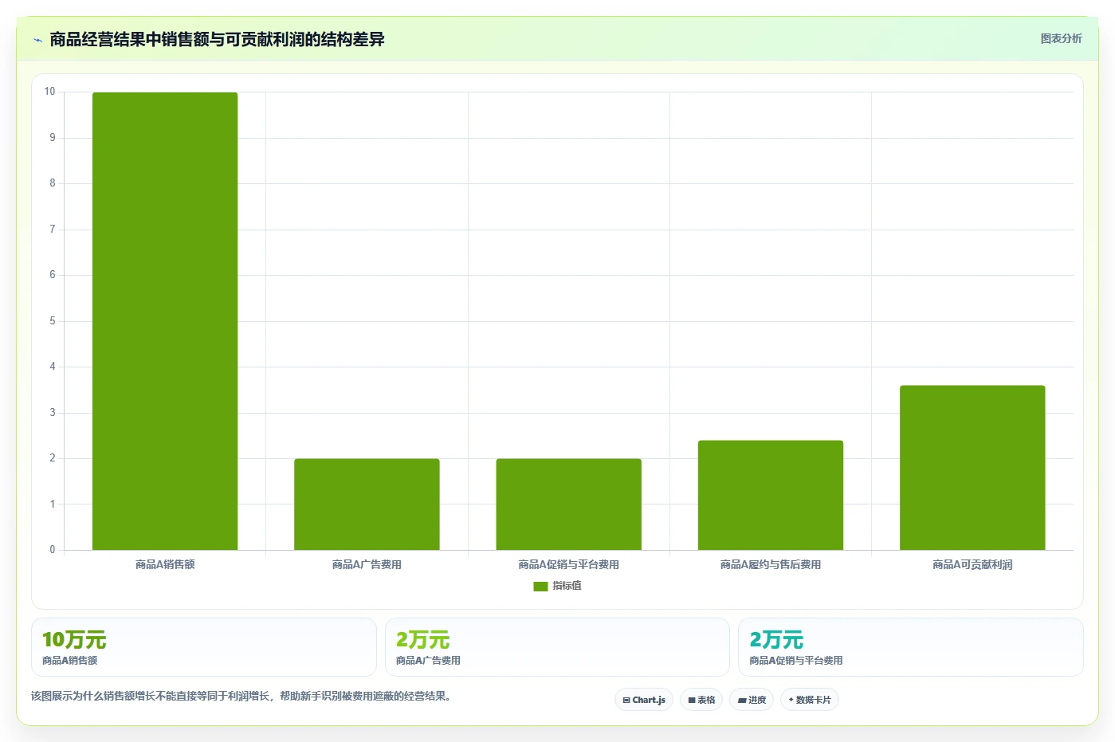Click the Chart.js chip
1115x742 pixels.
(644, 700)
